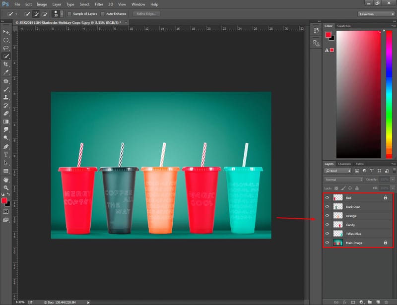
Task: Open the layer Kind filter dropdown
Action: pos(338,171)
